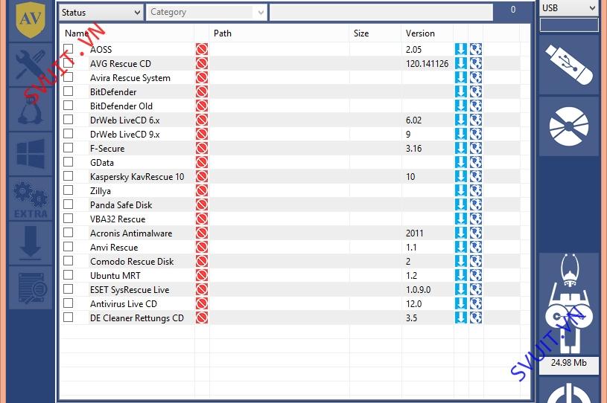Click the empty field below USB dropdown
This screenshot has width=607, height=403.
[x=569, y=25]
